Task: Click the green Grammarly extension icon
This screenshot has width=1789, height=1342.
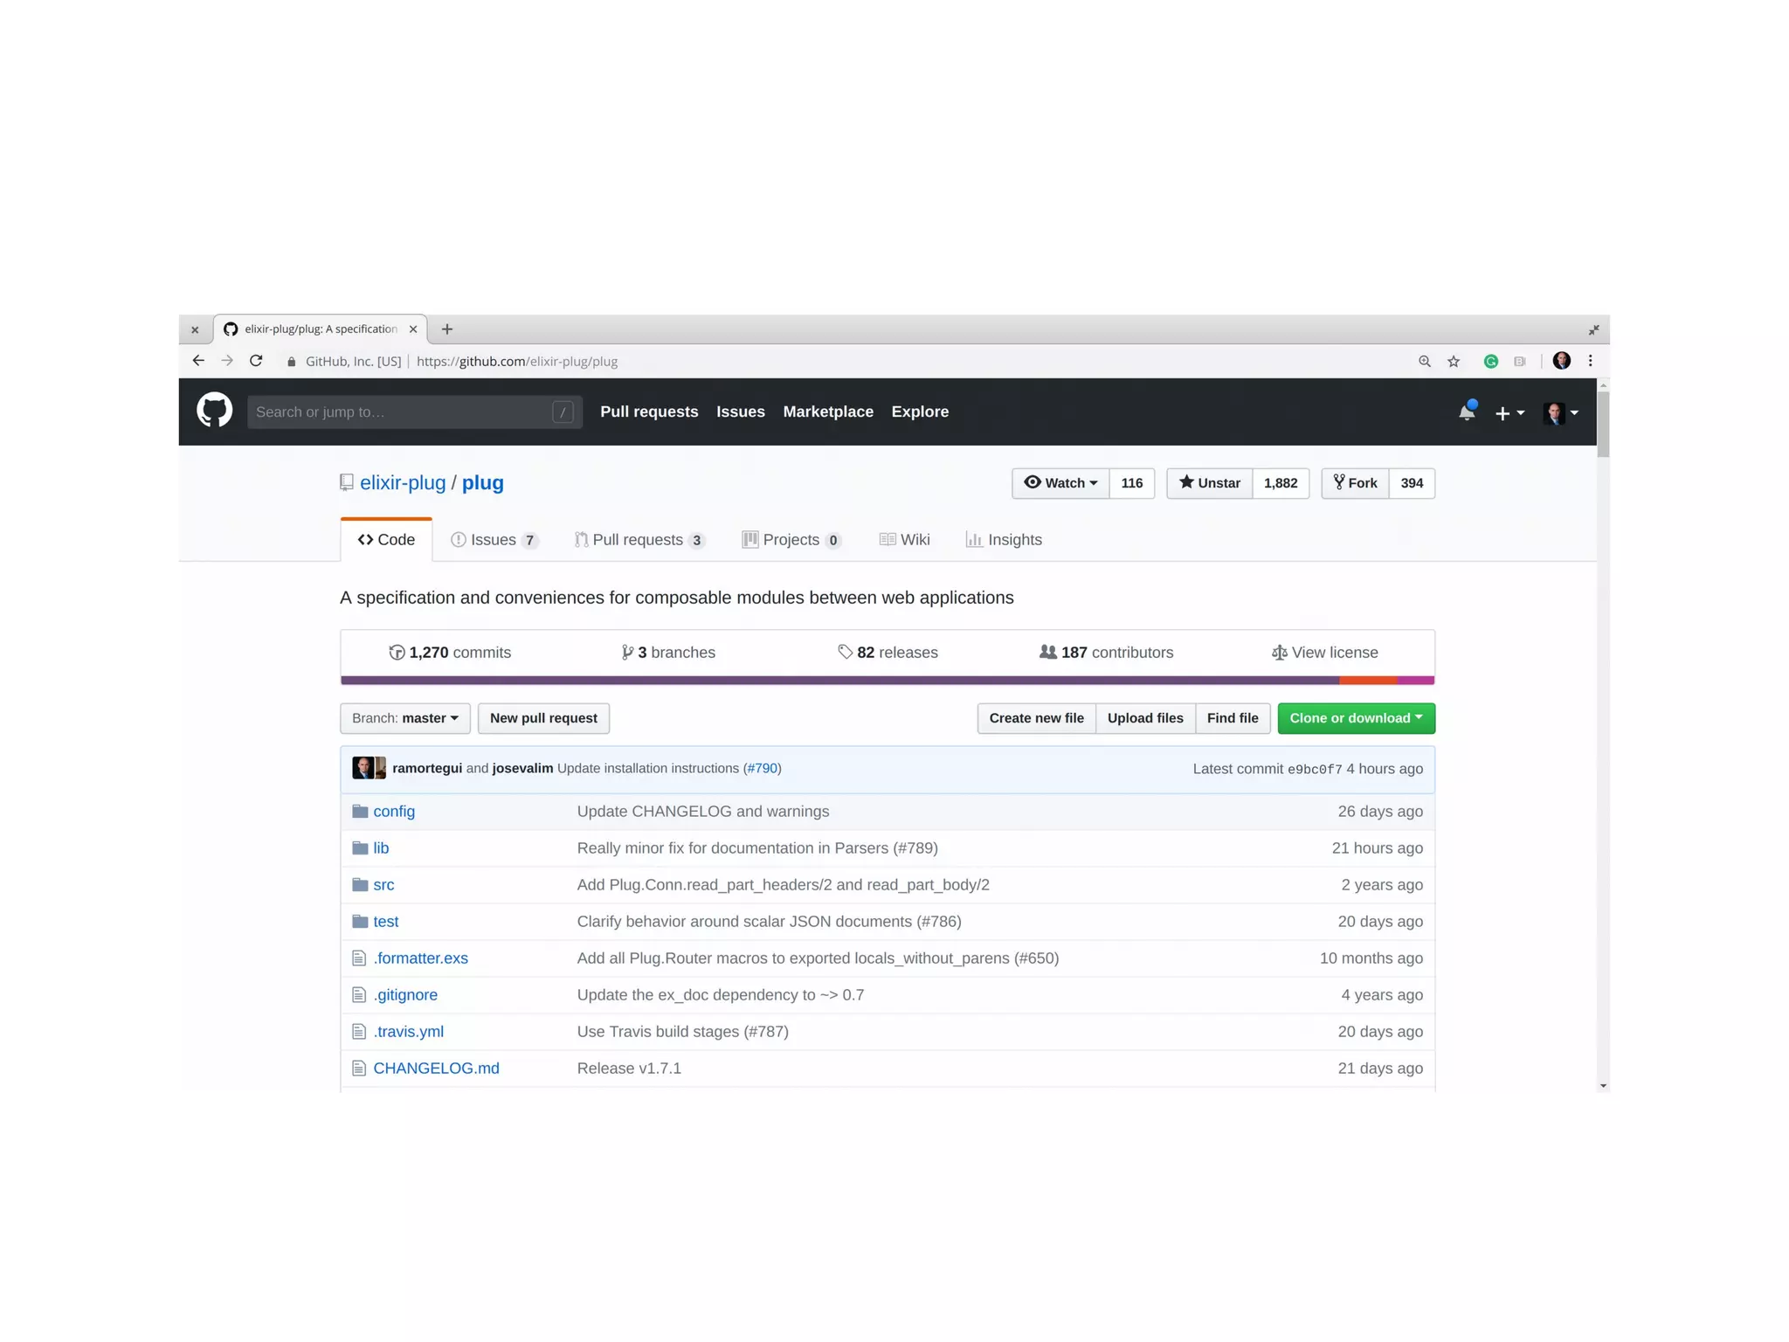Action: [x=1490, y=361]
